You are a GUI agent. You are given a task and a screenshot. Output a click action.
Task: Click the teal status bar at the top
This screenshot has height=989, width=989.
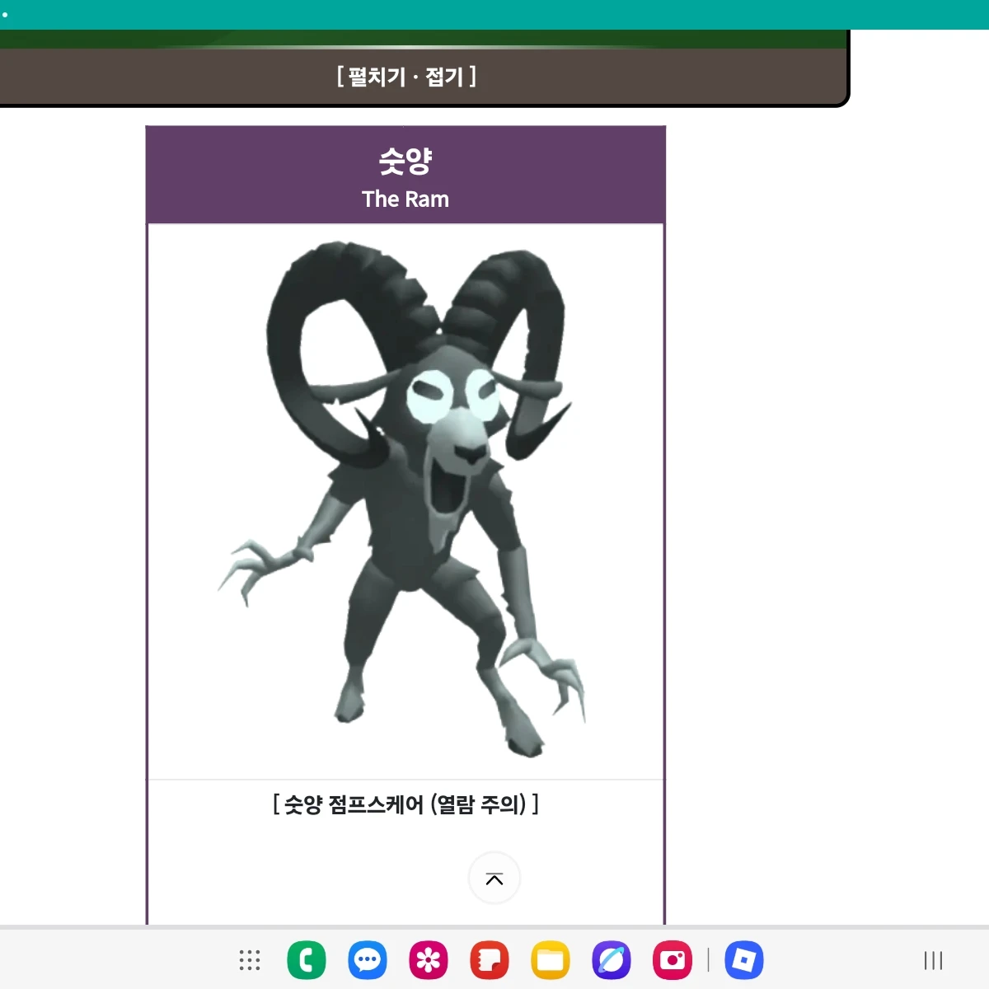click(x=494, y=12)
